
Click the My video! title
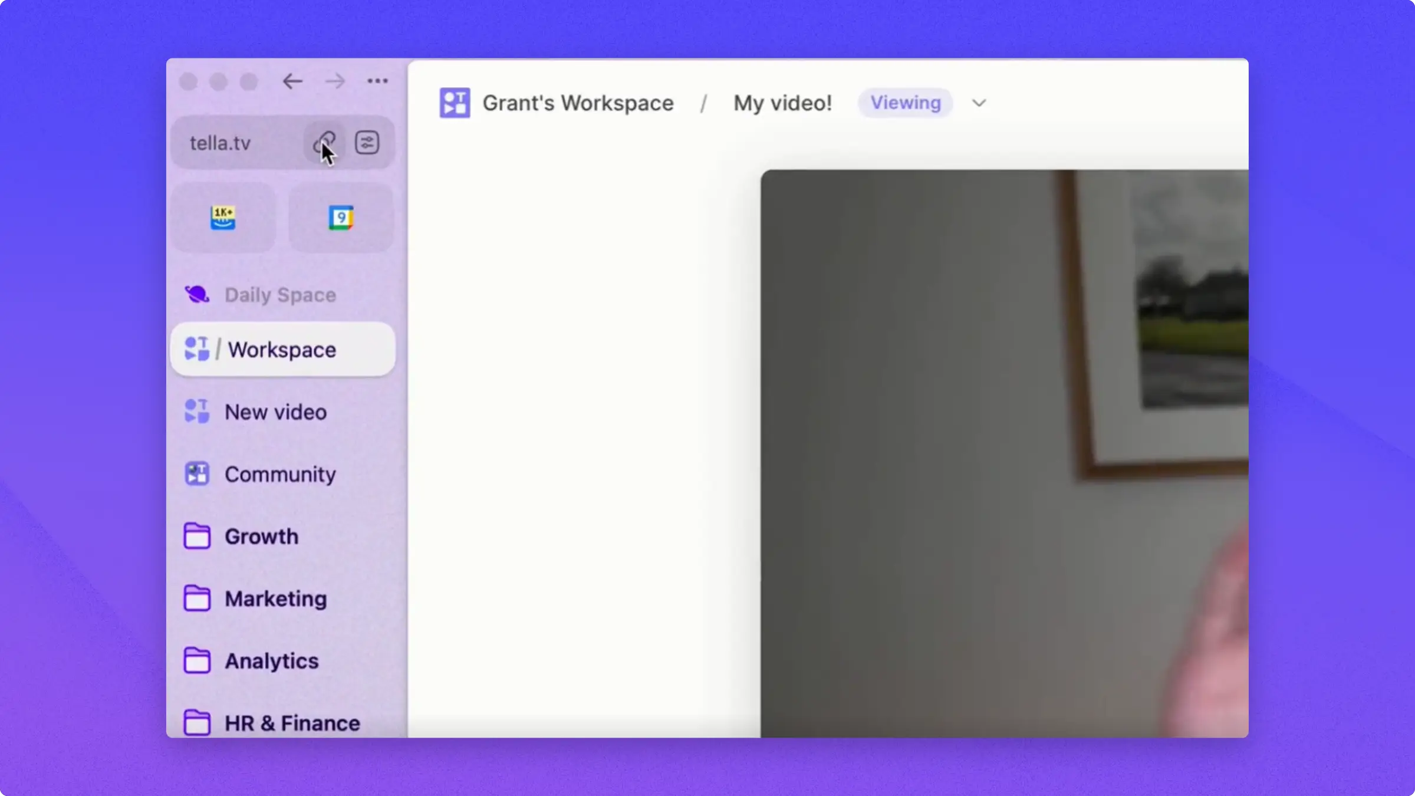point(782,103)
